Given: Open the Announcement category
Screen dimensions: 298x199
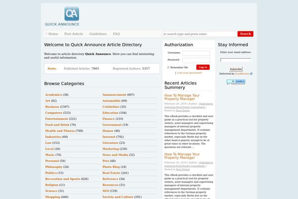Looking at the screenshot, I should (x=114, y=95).
